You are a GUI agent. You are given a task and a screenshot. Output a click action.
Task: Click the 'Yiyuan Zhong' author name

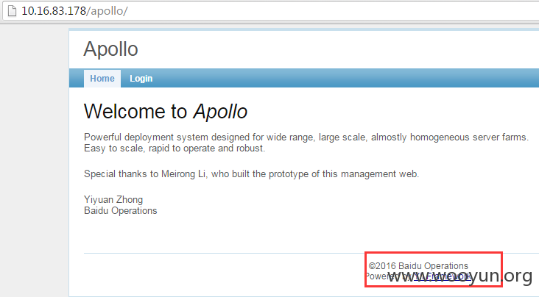pyautogui.click(x=113, y=199)
